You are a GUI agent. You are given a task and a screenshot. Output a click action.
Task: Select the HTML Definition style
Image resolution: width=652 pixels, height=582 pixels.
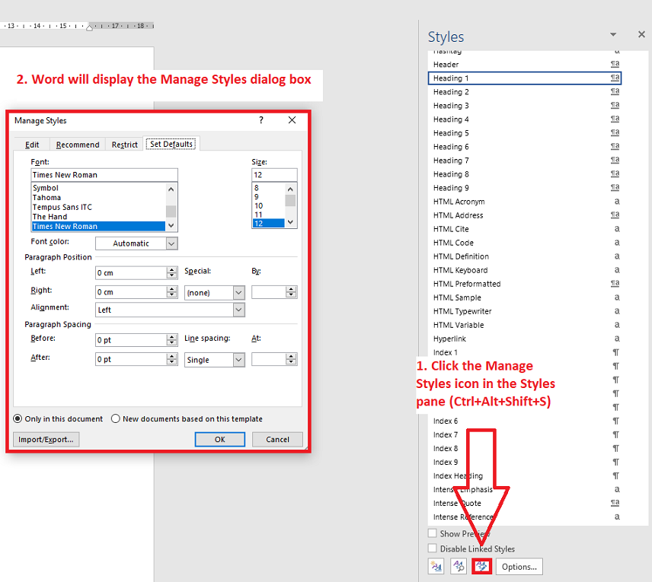pos(525,256)
